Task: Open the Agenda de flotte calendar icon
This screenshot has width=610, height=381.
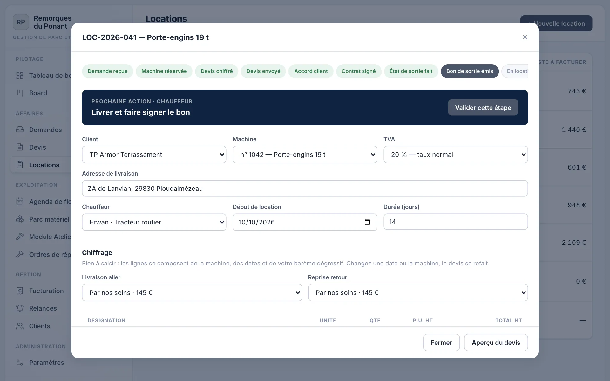Action: 20,201
